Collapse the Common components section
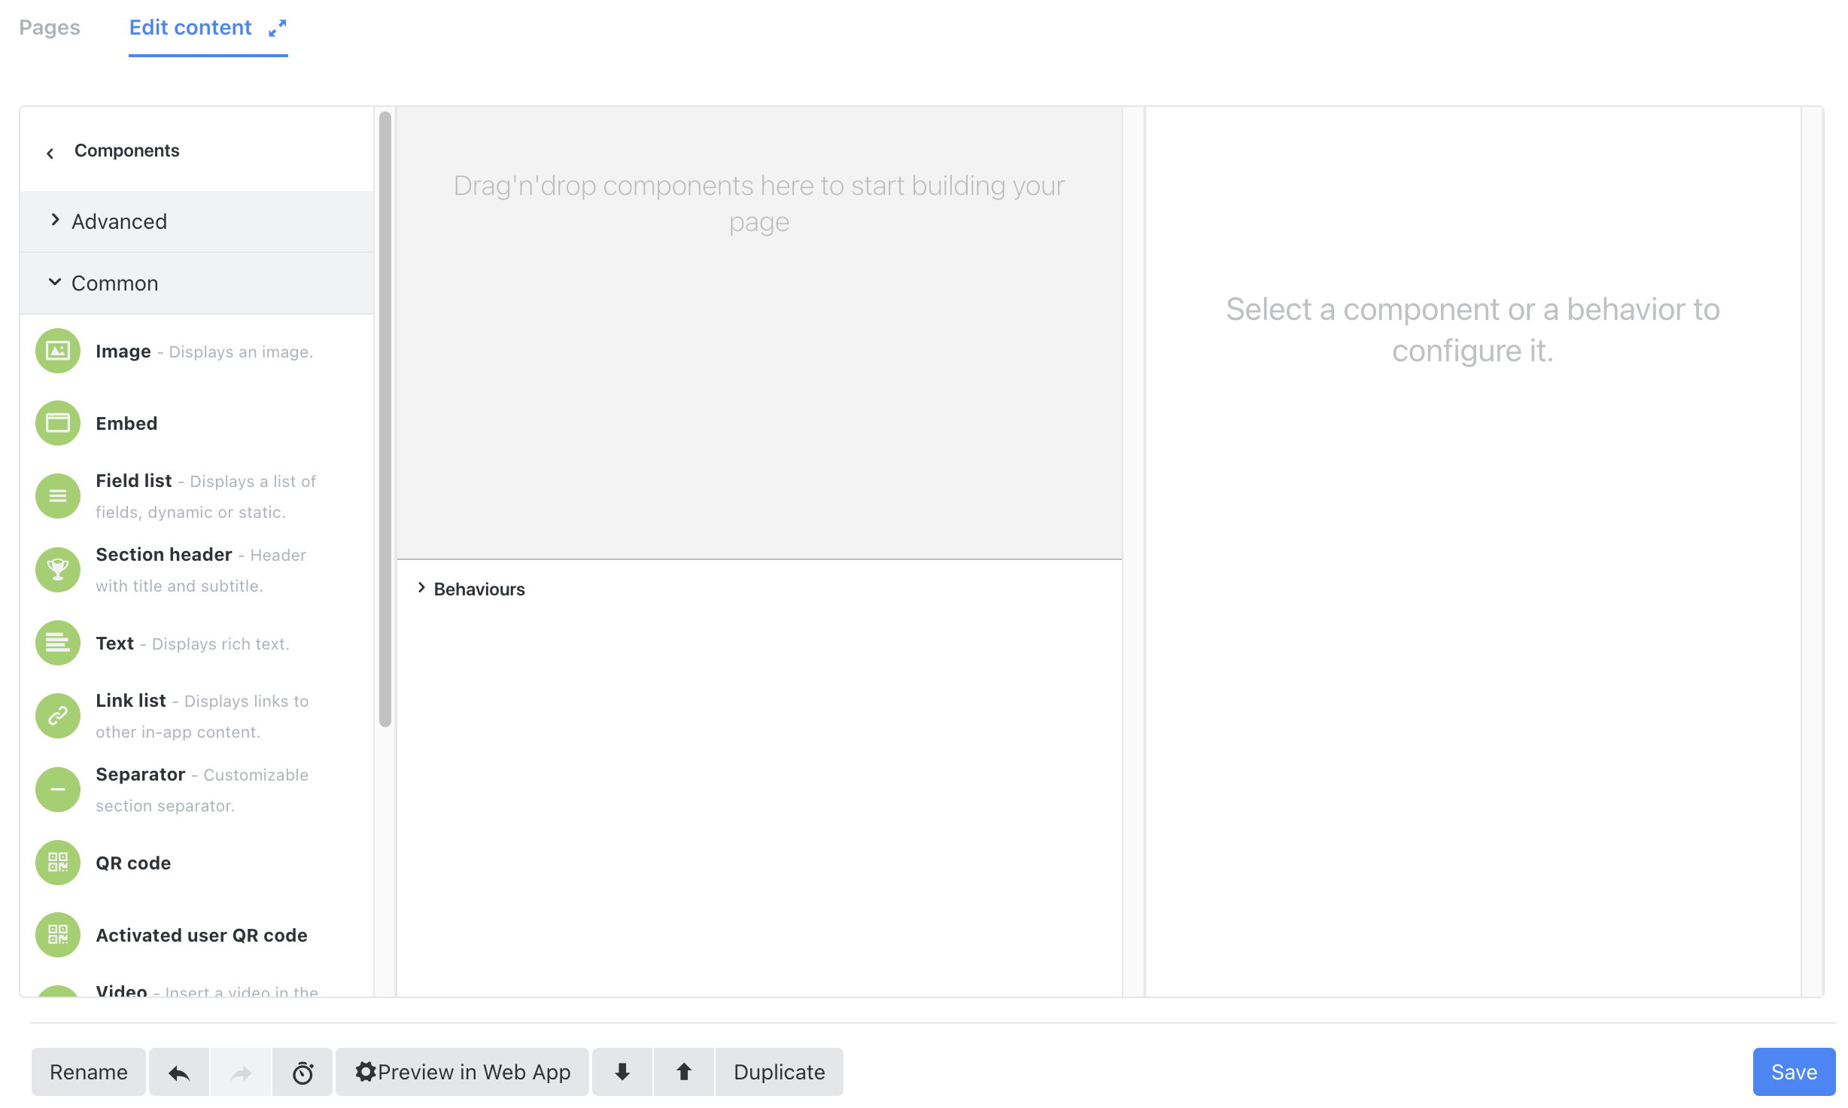The height and width of the screenshot is (1108, 1848). click(x=197, y=283)
